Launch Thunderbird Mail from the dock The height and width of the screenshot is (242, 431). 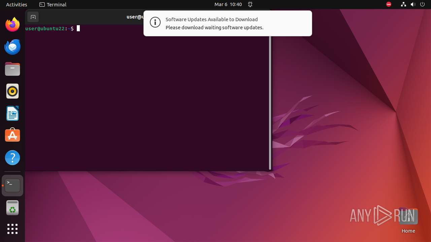click(x=12, y=47)
